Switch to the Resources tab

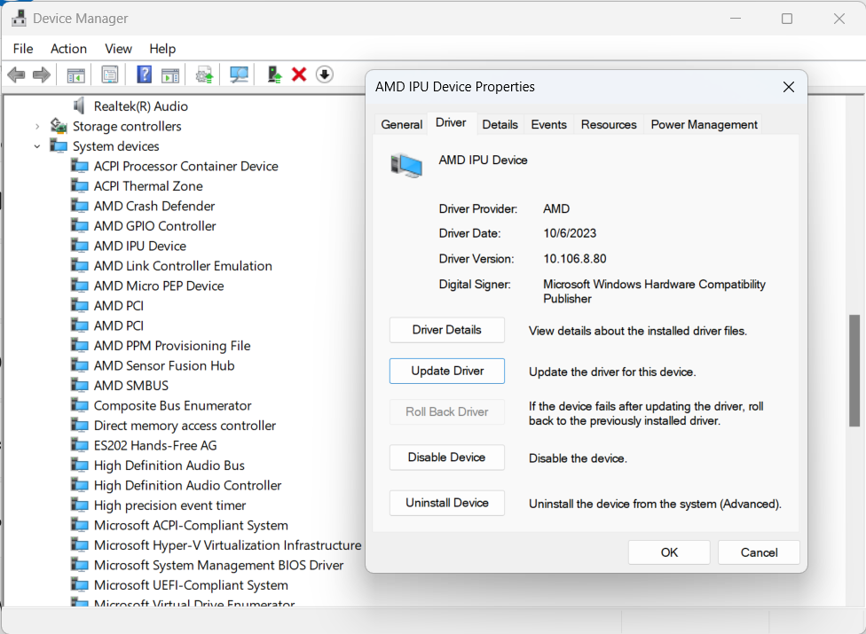point(609,125)
